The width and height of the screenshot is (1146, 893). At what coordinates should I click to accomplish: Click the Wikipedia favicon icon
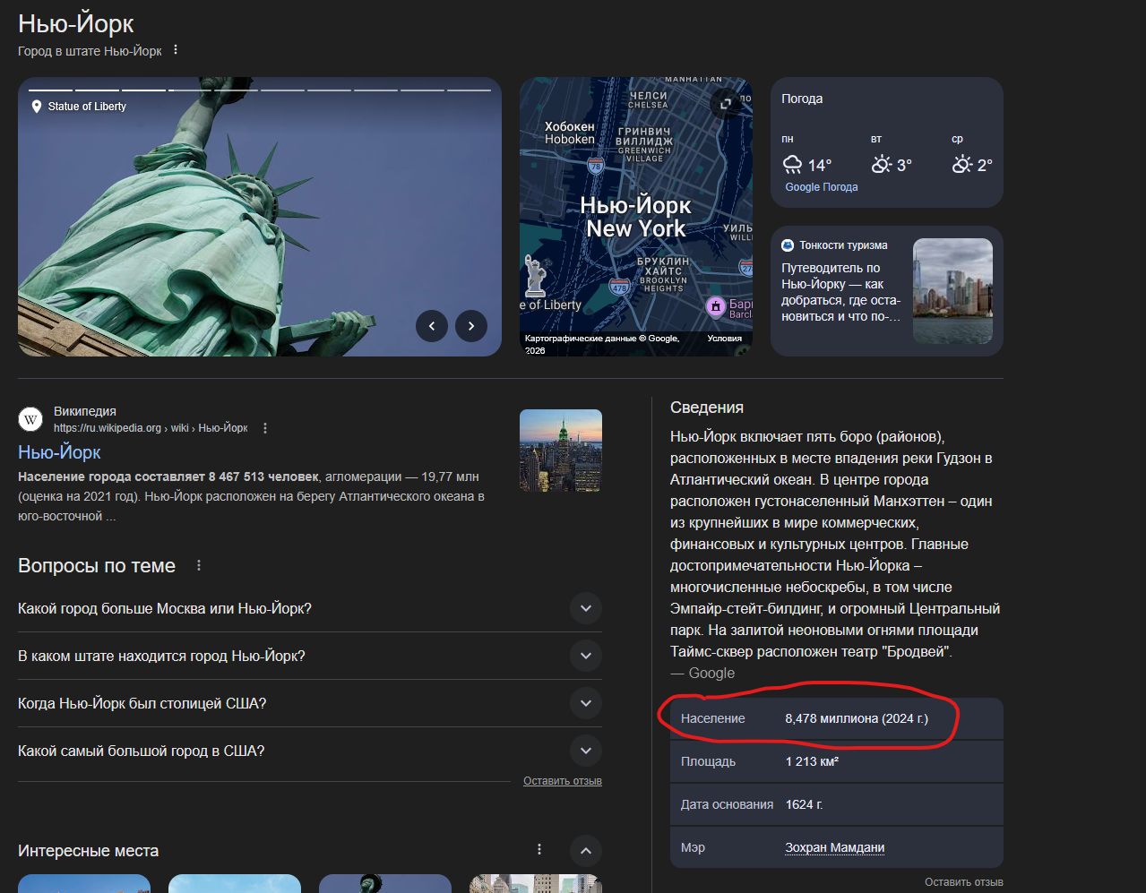30,419
